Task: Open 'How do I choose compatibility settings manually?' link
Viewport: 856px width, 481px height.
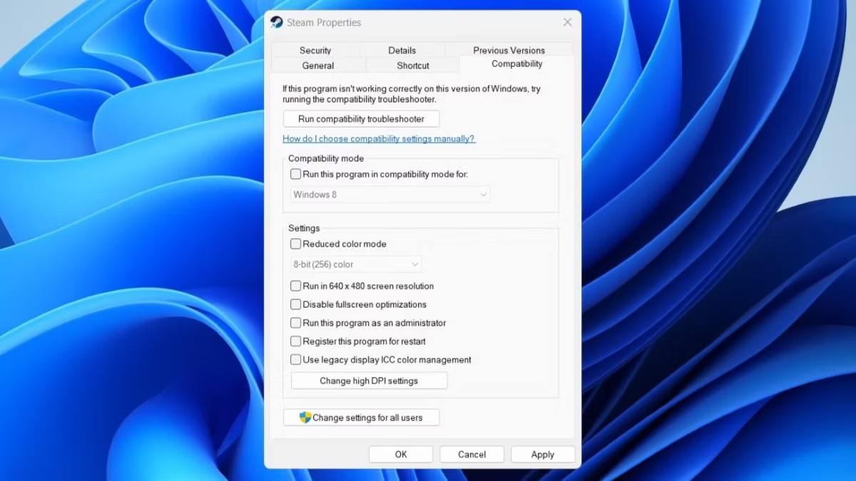Action: 379,139
